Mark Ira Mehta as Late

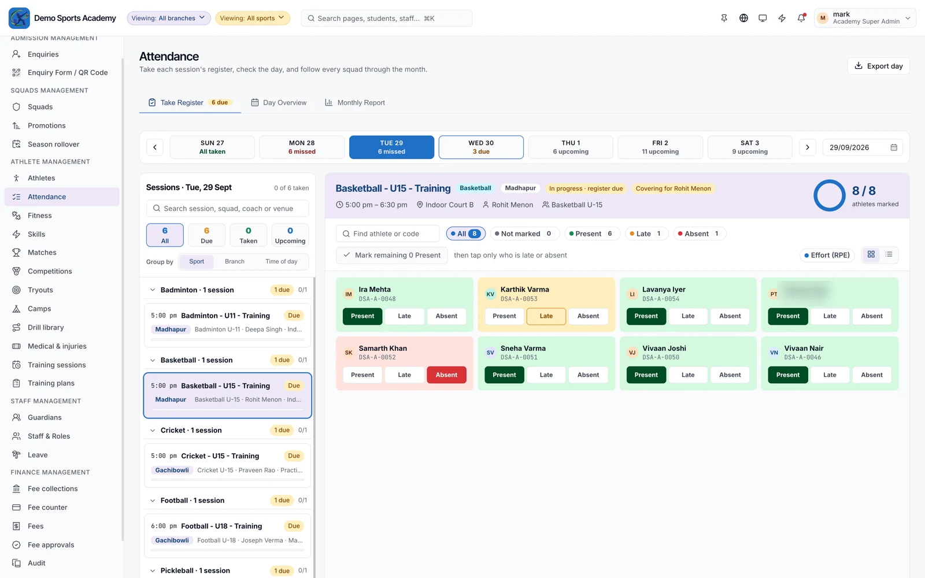405,316
